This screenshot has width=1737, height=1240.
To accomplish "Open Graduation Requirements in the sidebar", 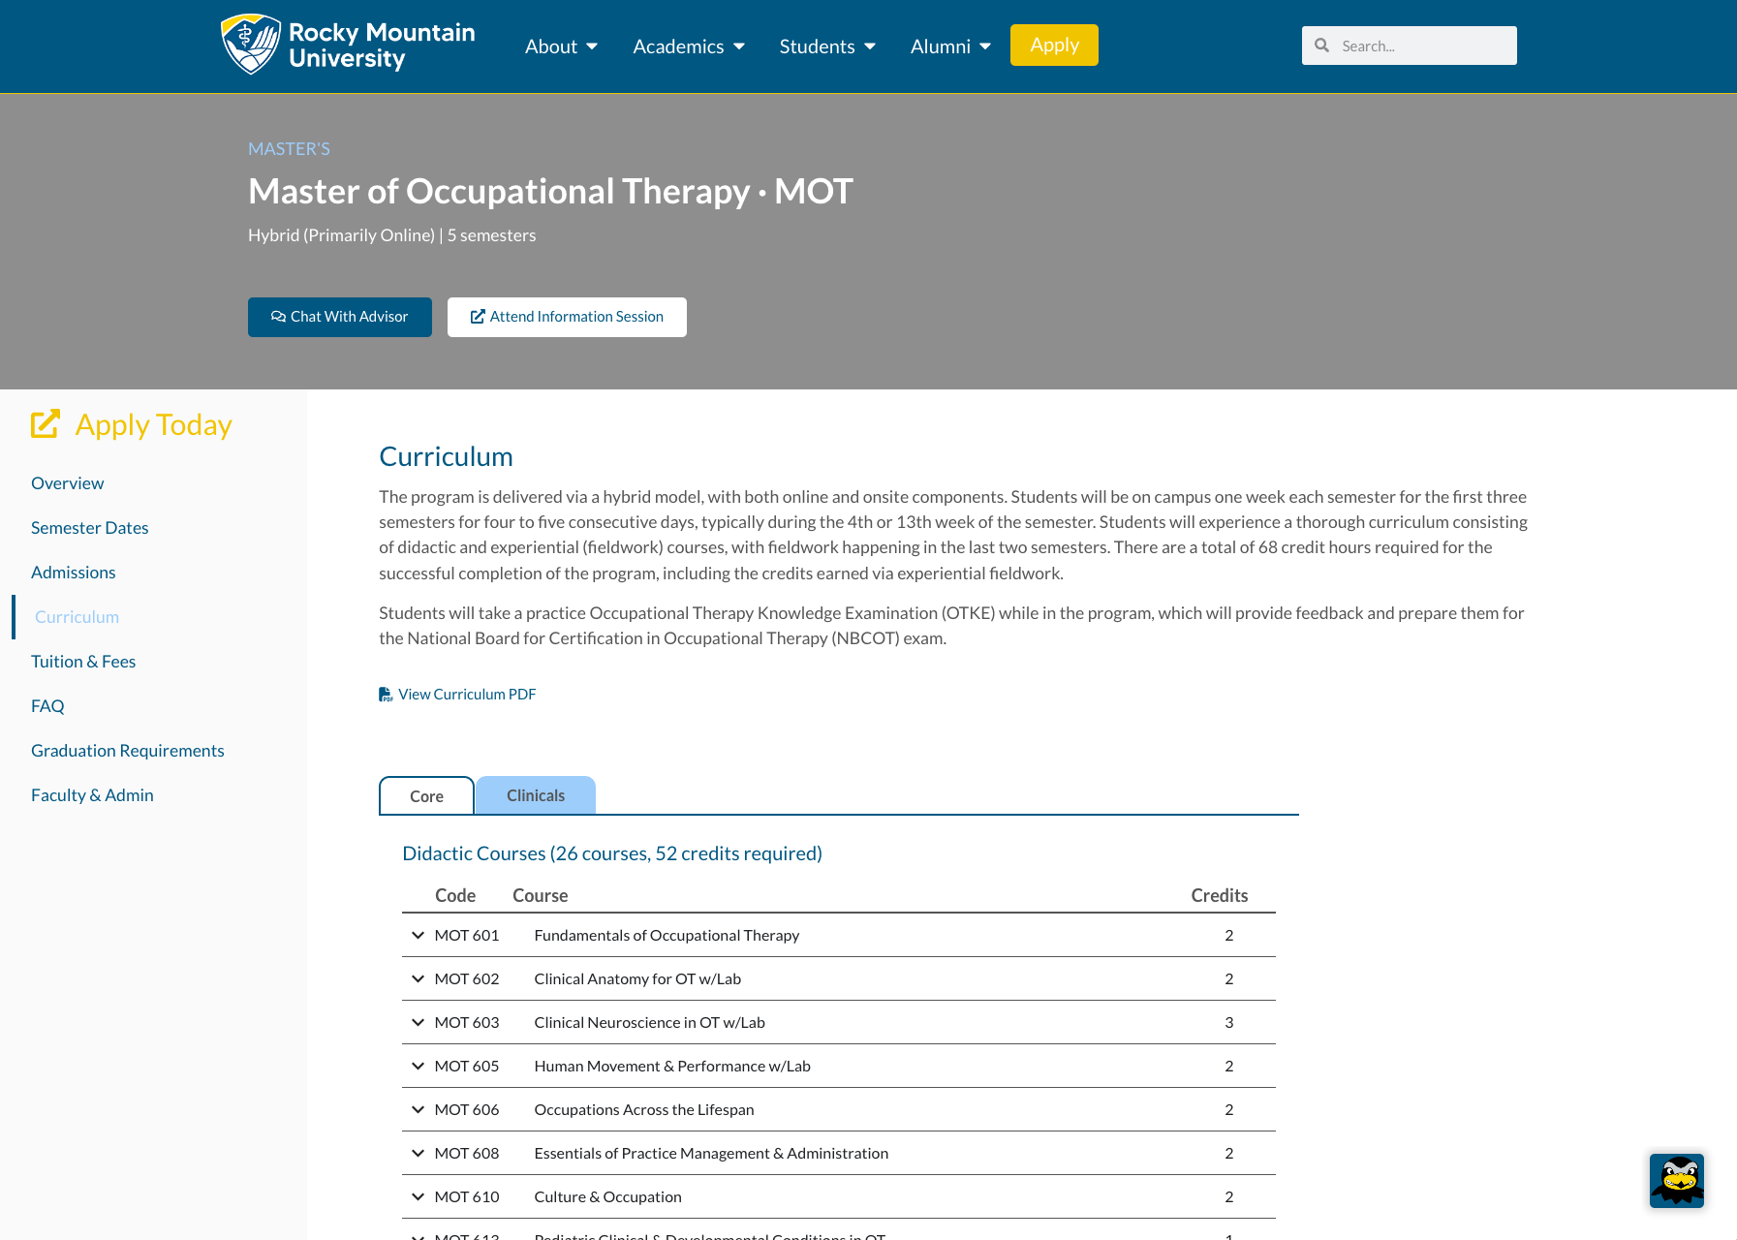I will tap(127, 751).
